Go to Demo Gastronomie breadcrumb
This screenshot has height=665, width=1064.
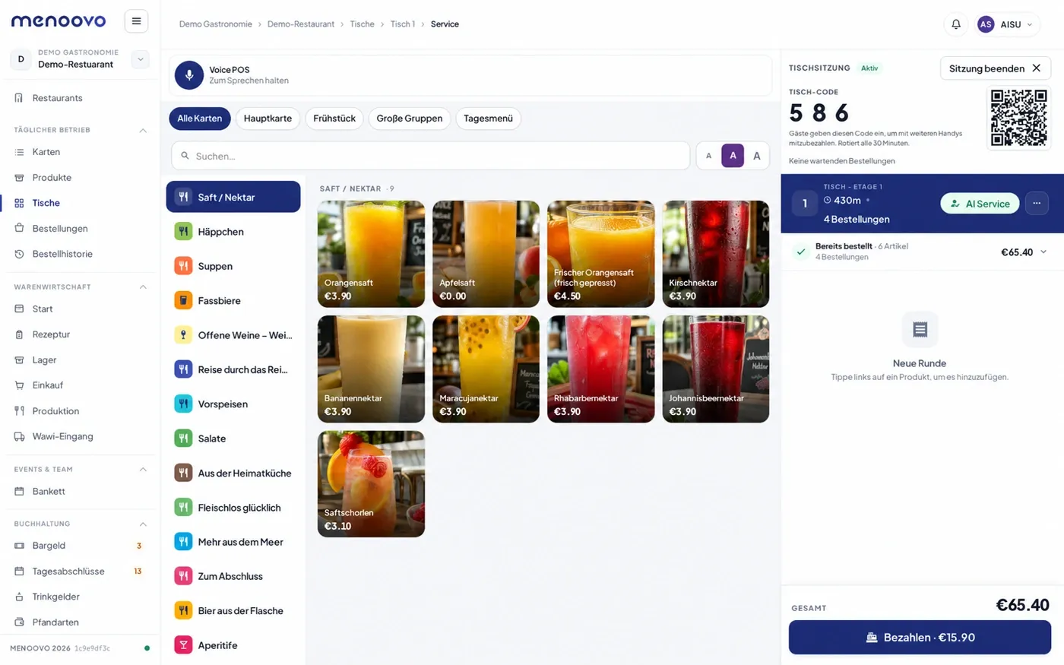click(x=216, y=24)
